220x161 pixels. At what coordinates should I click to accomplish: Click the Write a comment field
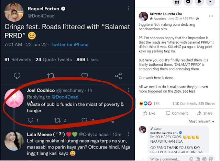click(x=165, y=159)
